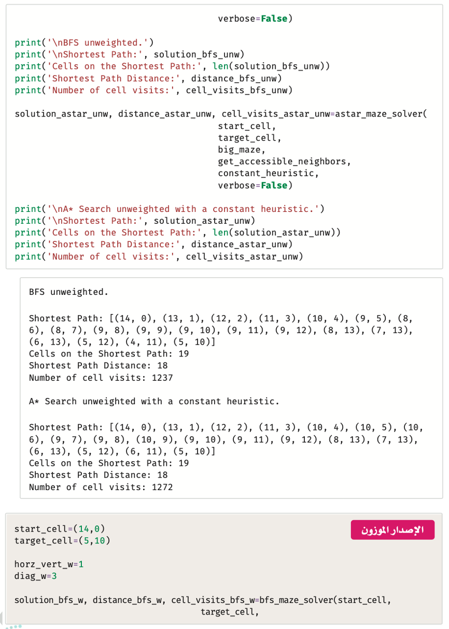
Task: Select 'A* Search unweighted with a constant heuristic.' output
Action: click(x=154, y=401)
